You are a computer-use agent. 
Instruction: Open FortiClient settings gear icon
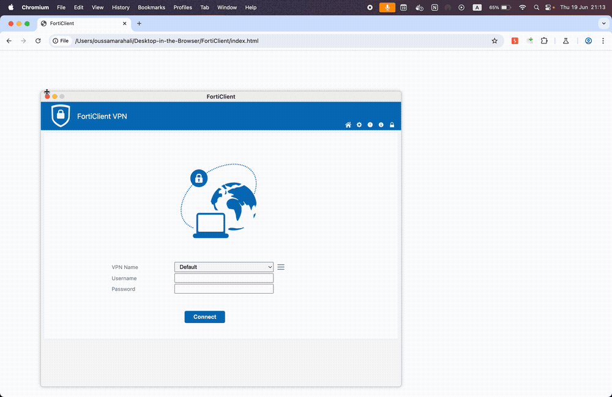tap(359, 125)
